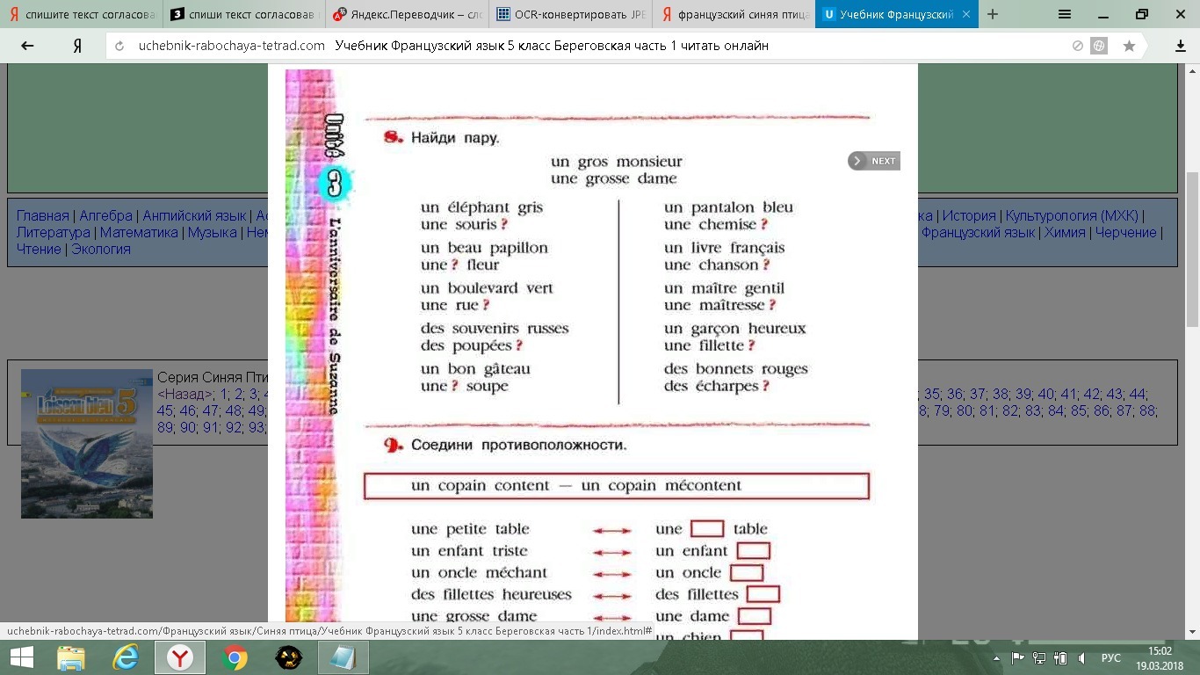The image size is (1200, 675).
Task: Switch to the 'спишите текст согласова' tab
Action: click(82, 15)
